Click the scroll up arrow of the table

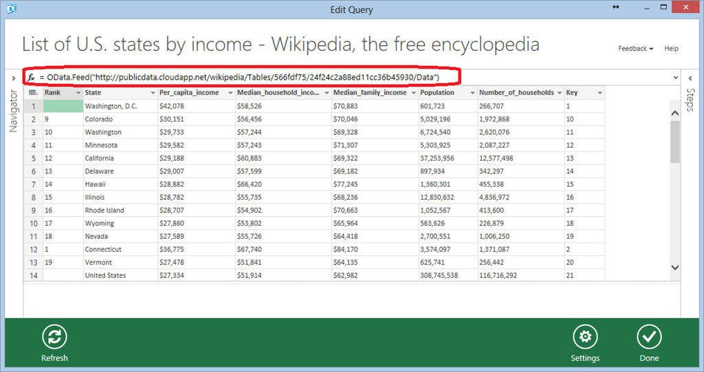675,113
